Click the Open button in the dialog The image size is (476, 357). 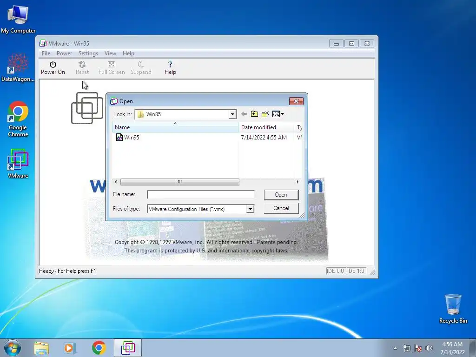pos(281,195)
